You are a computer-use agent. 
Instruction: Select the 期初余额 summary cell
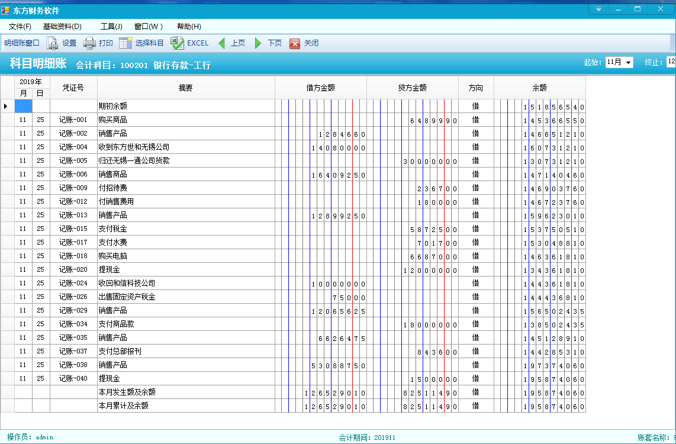pyautogui.click(x=186, y=106)
